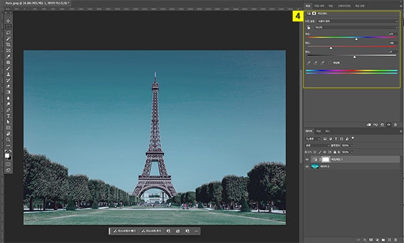The image size is (404, 243).
Task: Select the Pen tool
Action: (8, 110)
